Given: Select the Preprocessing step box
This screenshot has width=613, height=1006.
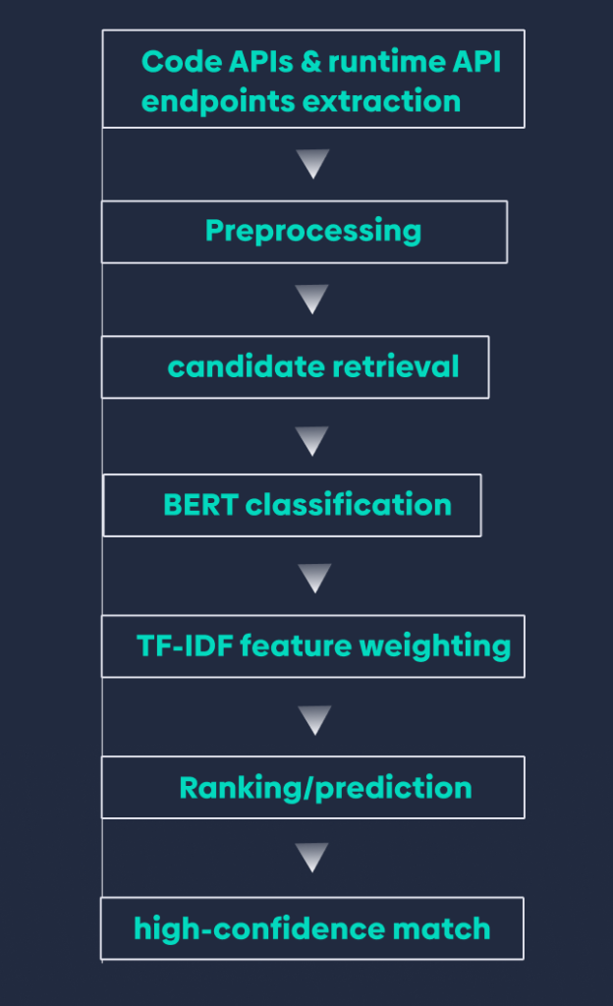Looking at the screenshot, I should pos(305,232).
